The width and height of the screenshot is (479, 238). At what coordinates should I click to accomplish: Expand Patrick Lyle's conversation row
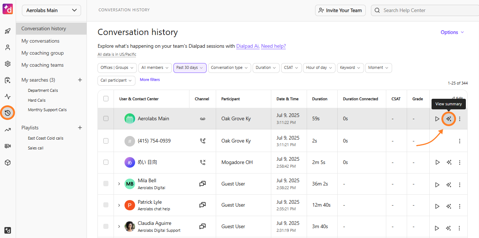(119, 205)
